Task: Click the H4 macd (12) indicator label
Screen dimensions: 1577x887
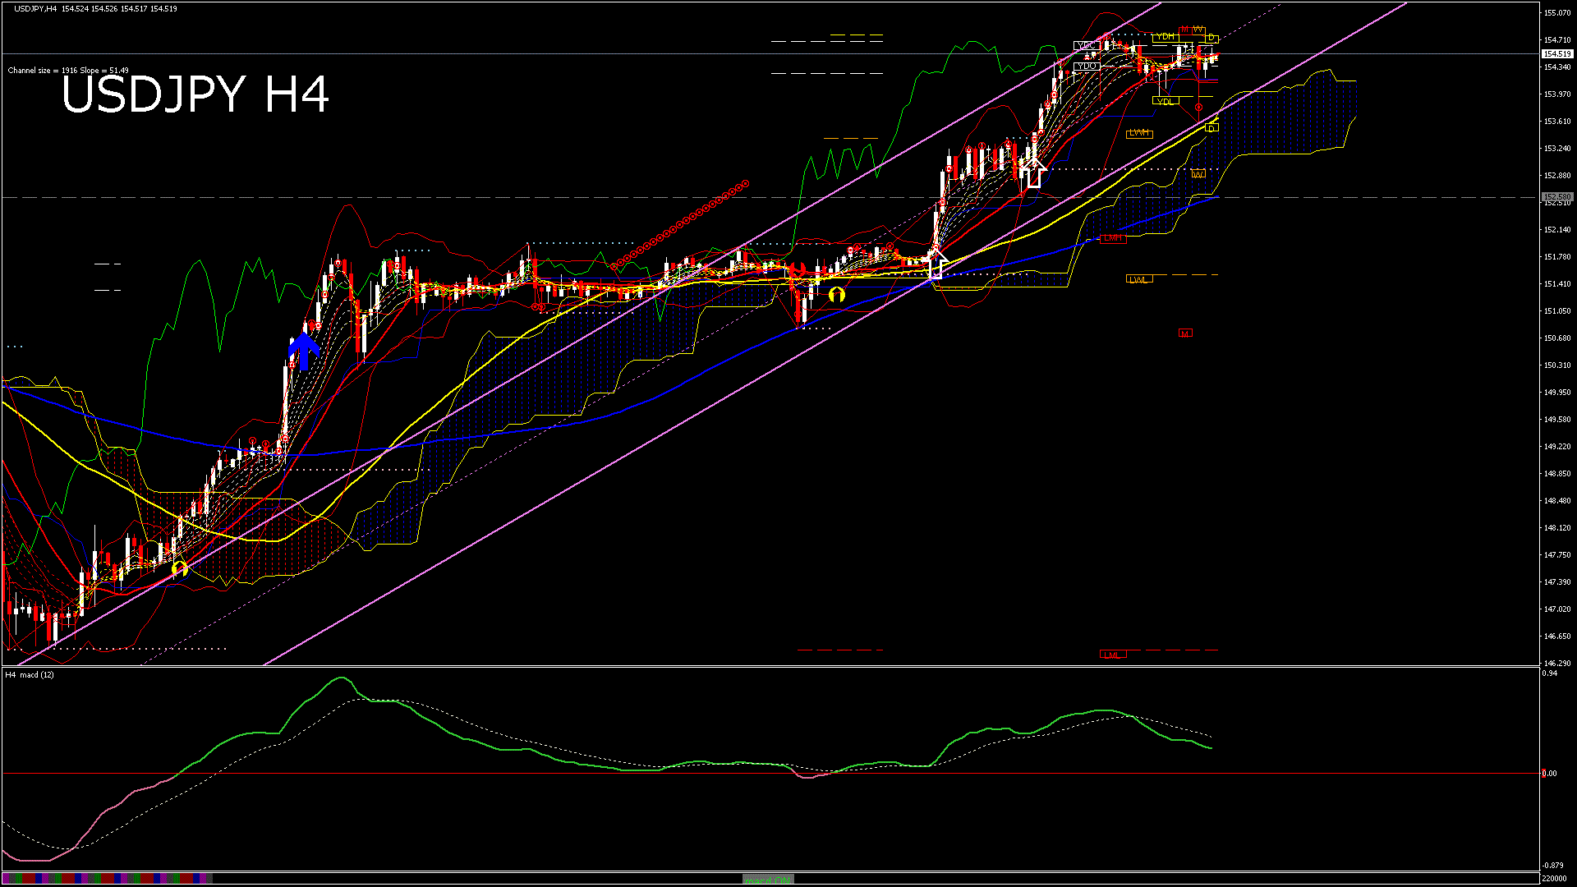Action: click(30, 675)
